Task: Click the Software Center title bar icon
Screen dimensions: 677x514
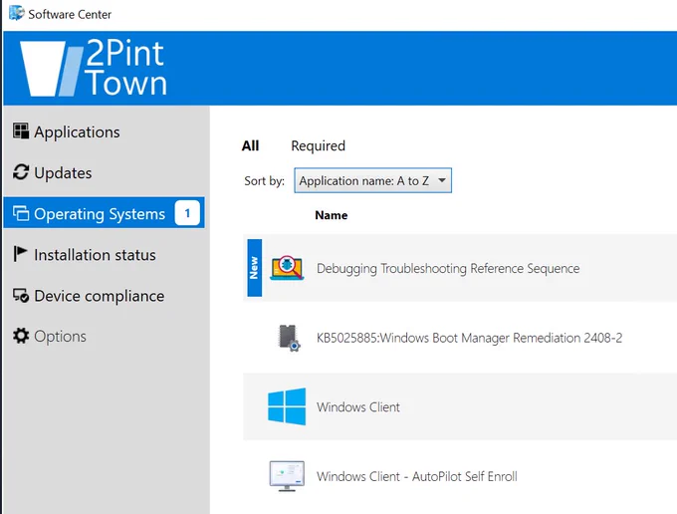Action: coord(17,13)
